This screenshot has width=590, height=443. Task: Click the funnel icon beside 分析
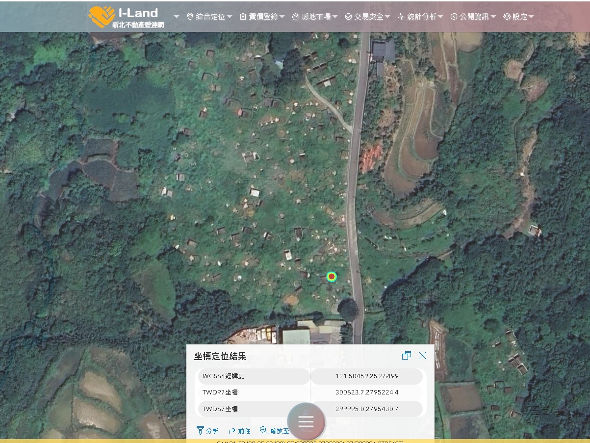click(201, 431)
